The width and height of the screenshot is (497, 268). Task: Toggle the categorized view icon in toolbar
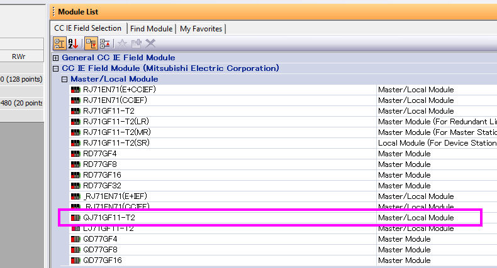(x=59, y=43)
